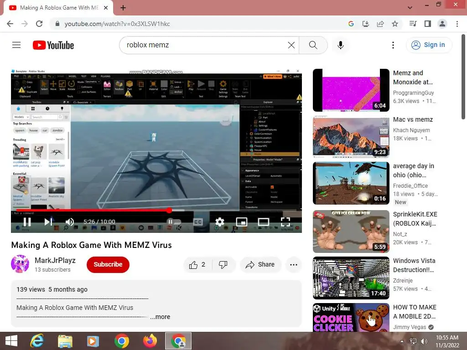Open MarkJrPlayz channel avatar
The image size is (467, 350).
click(x=20, y=264)
